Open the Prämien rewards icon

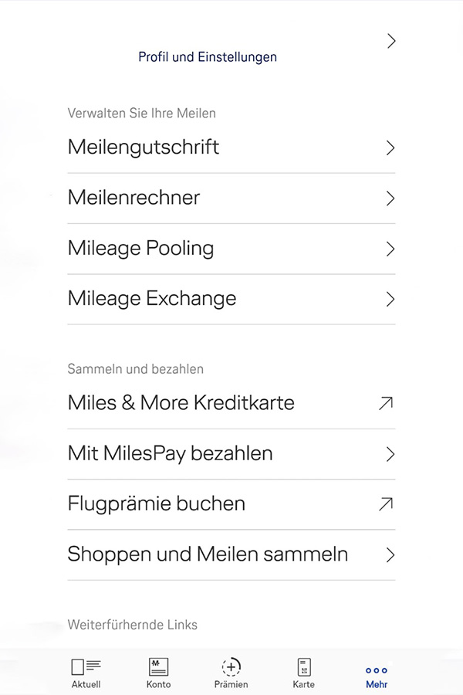231,666
